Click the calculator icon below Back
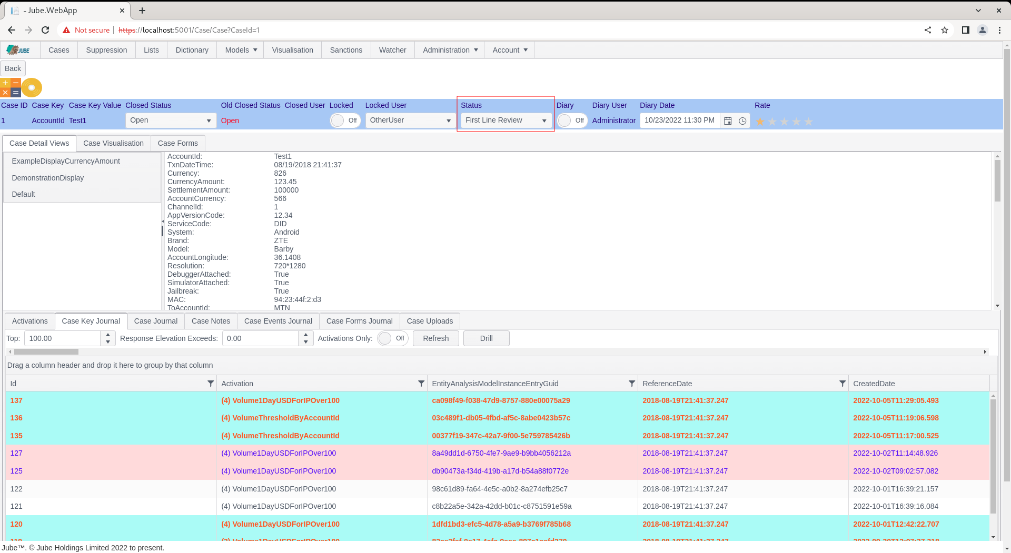 [11, 87]
